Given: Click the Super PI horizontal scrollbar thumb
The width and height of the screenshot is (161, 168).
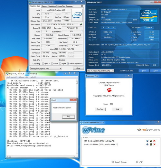Looking at the screenshot, I should (10, 156).
